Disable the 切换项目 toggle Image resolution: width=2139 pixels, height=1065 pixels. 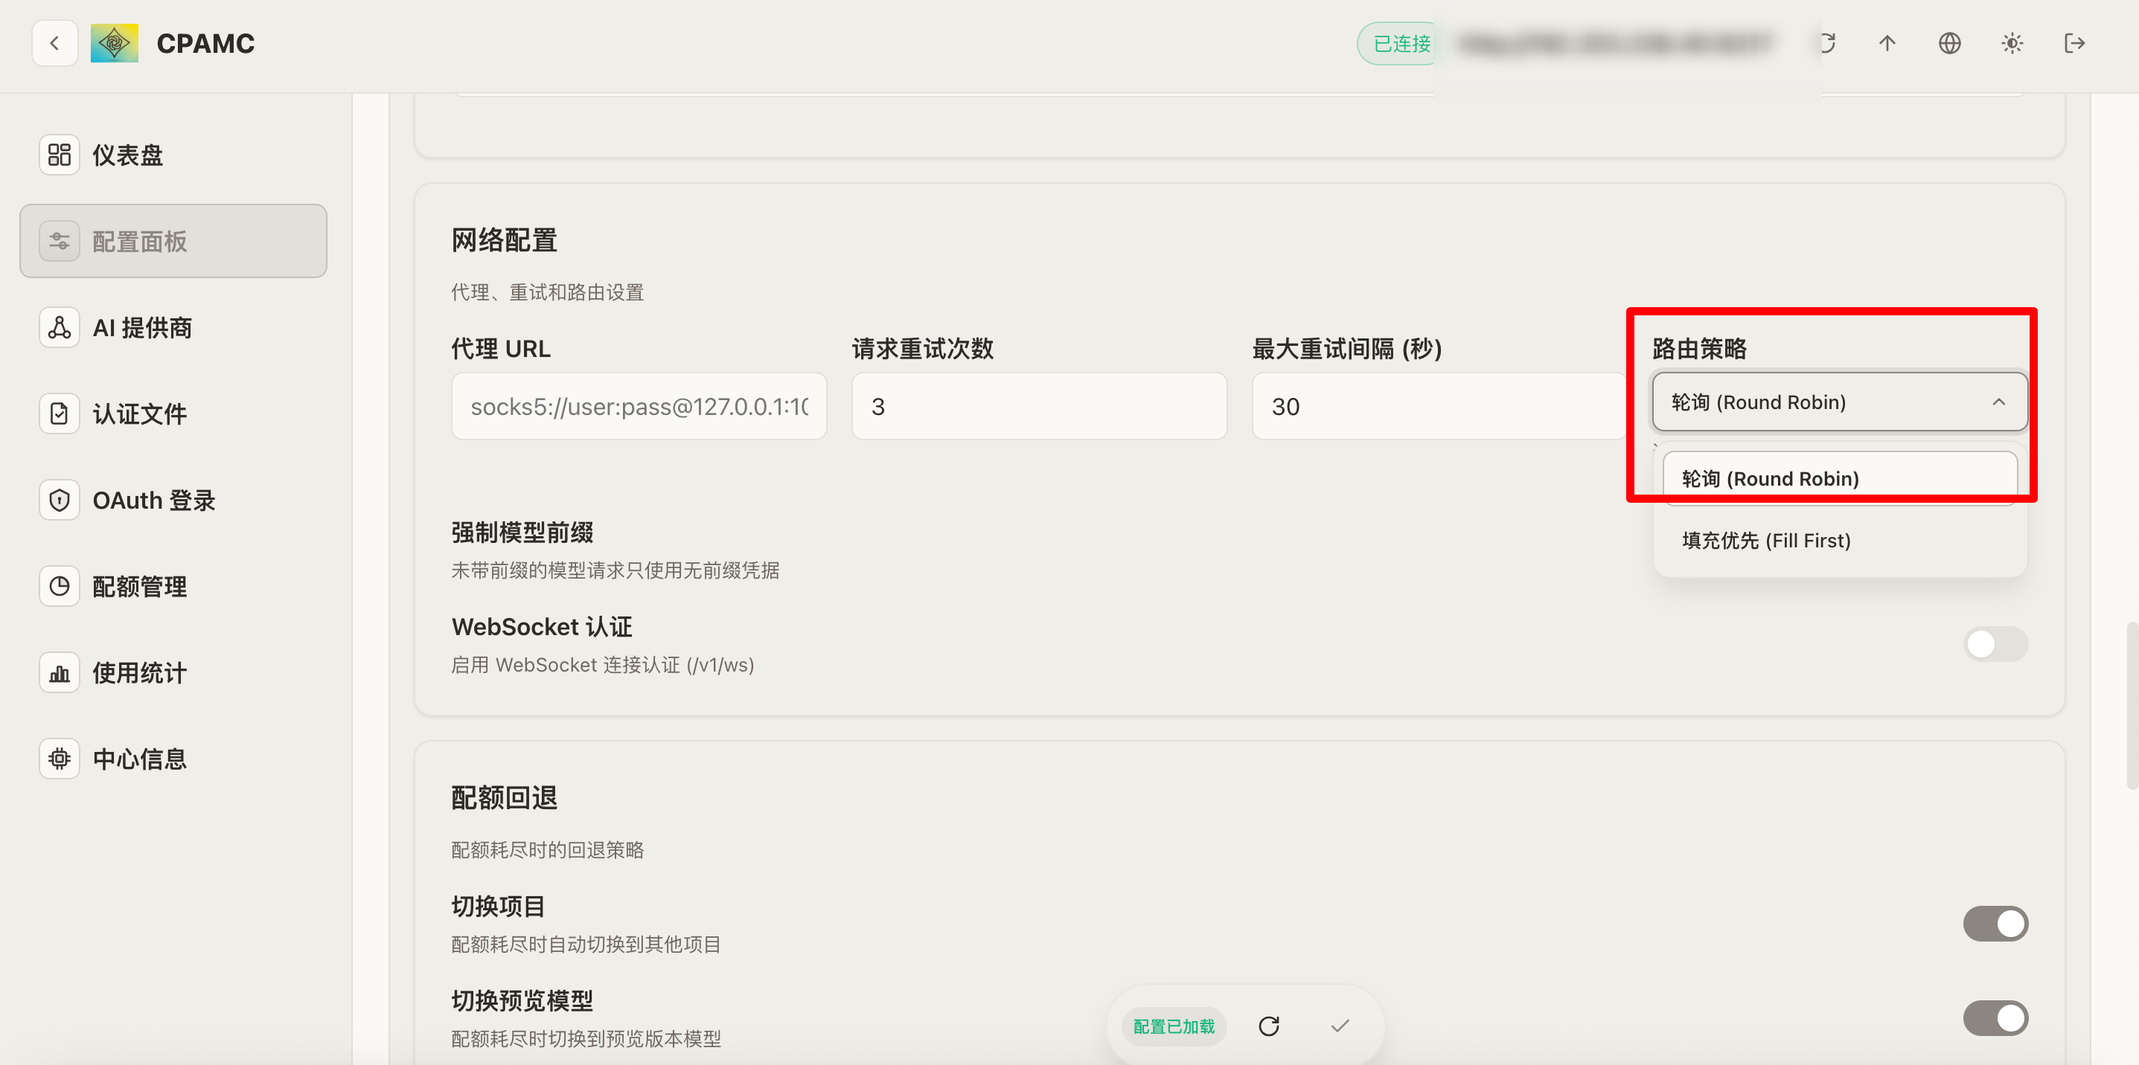point(1995,923)
